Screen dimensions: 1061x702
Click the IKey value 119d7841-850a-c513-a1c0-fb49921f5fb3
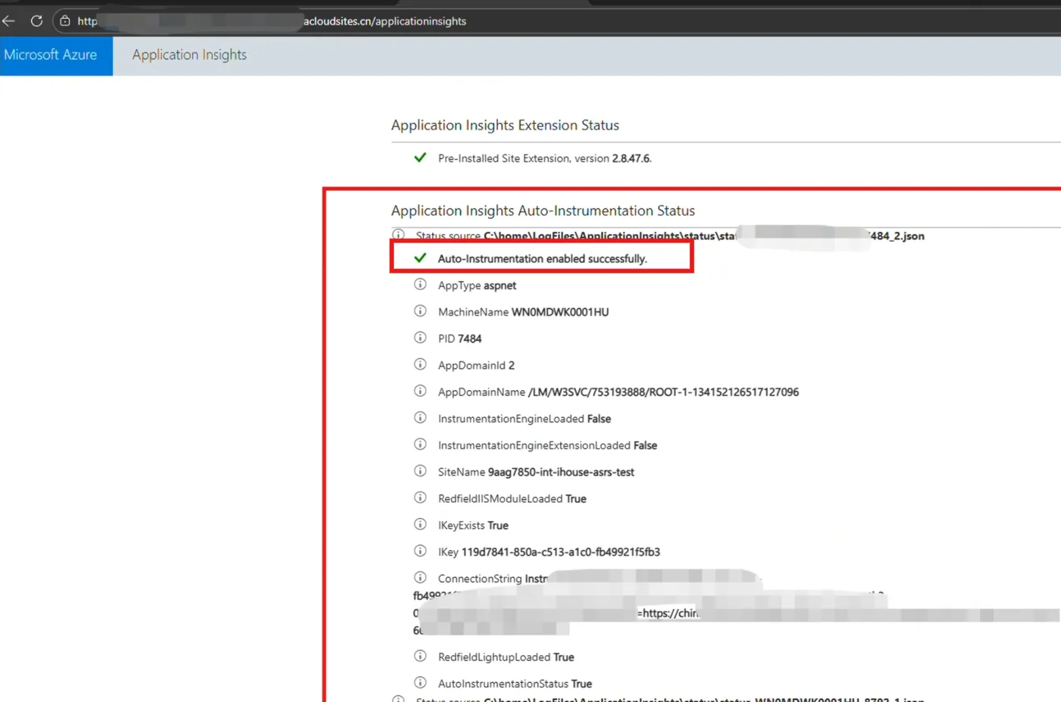click(x=561, y=552)
